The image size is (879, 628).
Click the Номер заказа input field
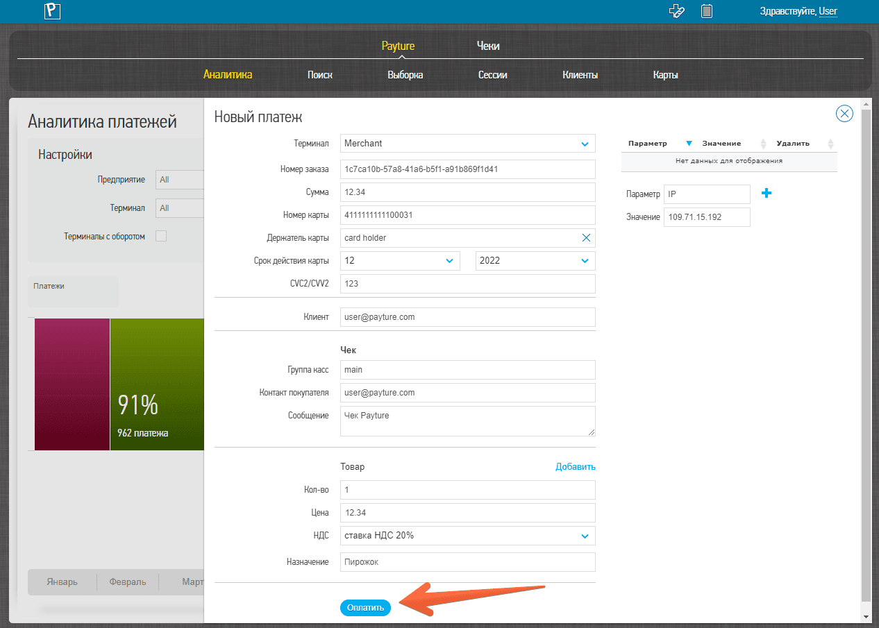(x=468, y=169)
